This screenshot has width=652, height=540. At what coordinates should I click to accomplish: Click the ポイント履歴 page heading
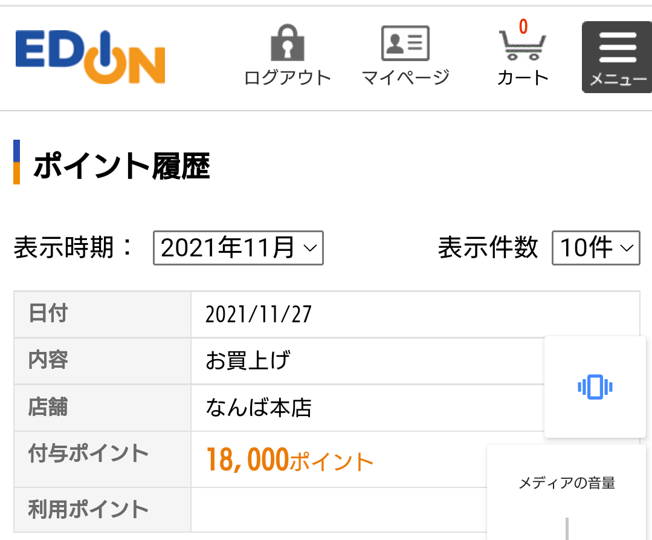click(x=121, y=167)
